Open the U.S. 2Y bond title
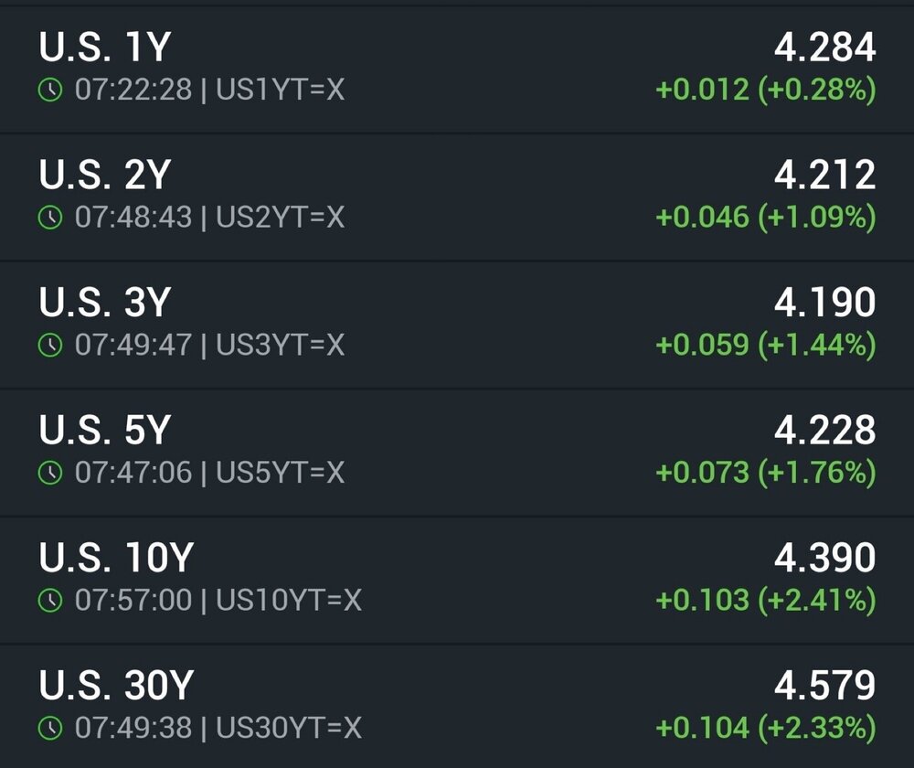The height and width of the screenshot is (768, 914). click(x=104, y=175)
